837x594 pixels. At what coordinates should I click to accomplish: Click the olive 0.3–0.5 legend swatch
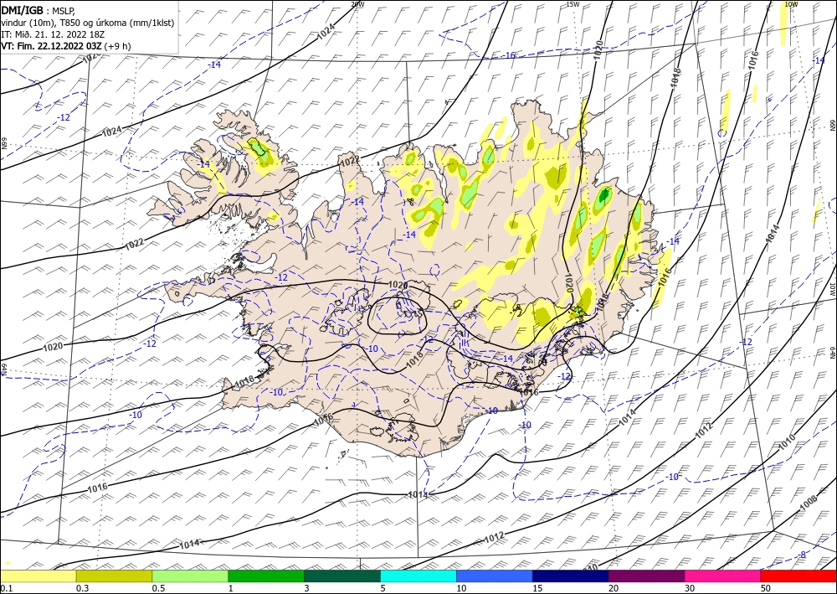(114, 576)
